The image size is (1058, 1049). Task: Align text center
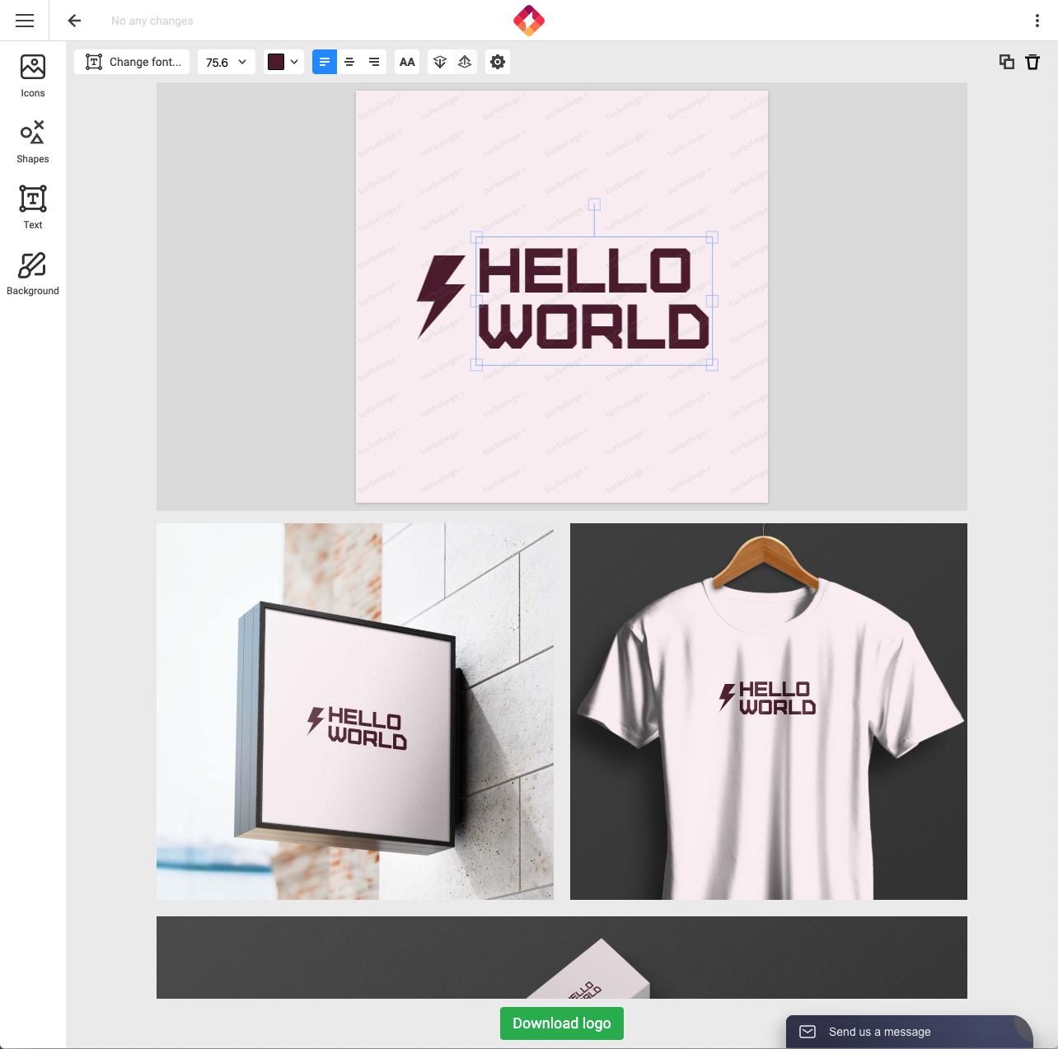tap(349, 62)
